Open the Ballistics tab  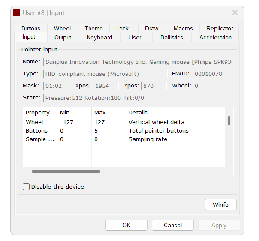(x=172, y=38)
